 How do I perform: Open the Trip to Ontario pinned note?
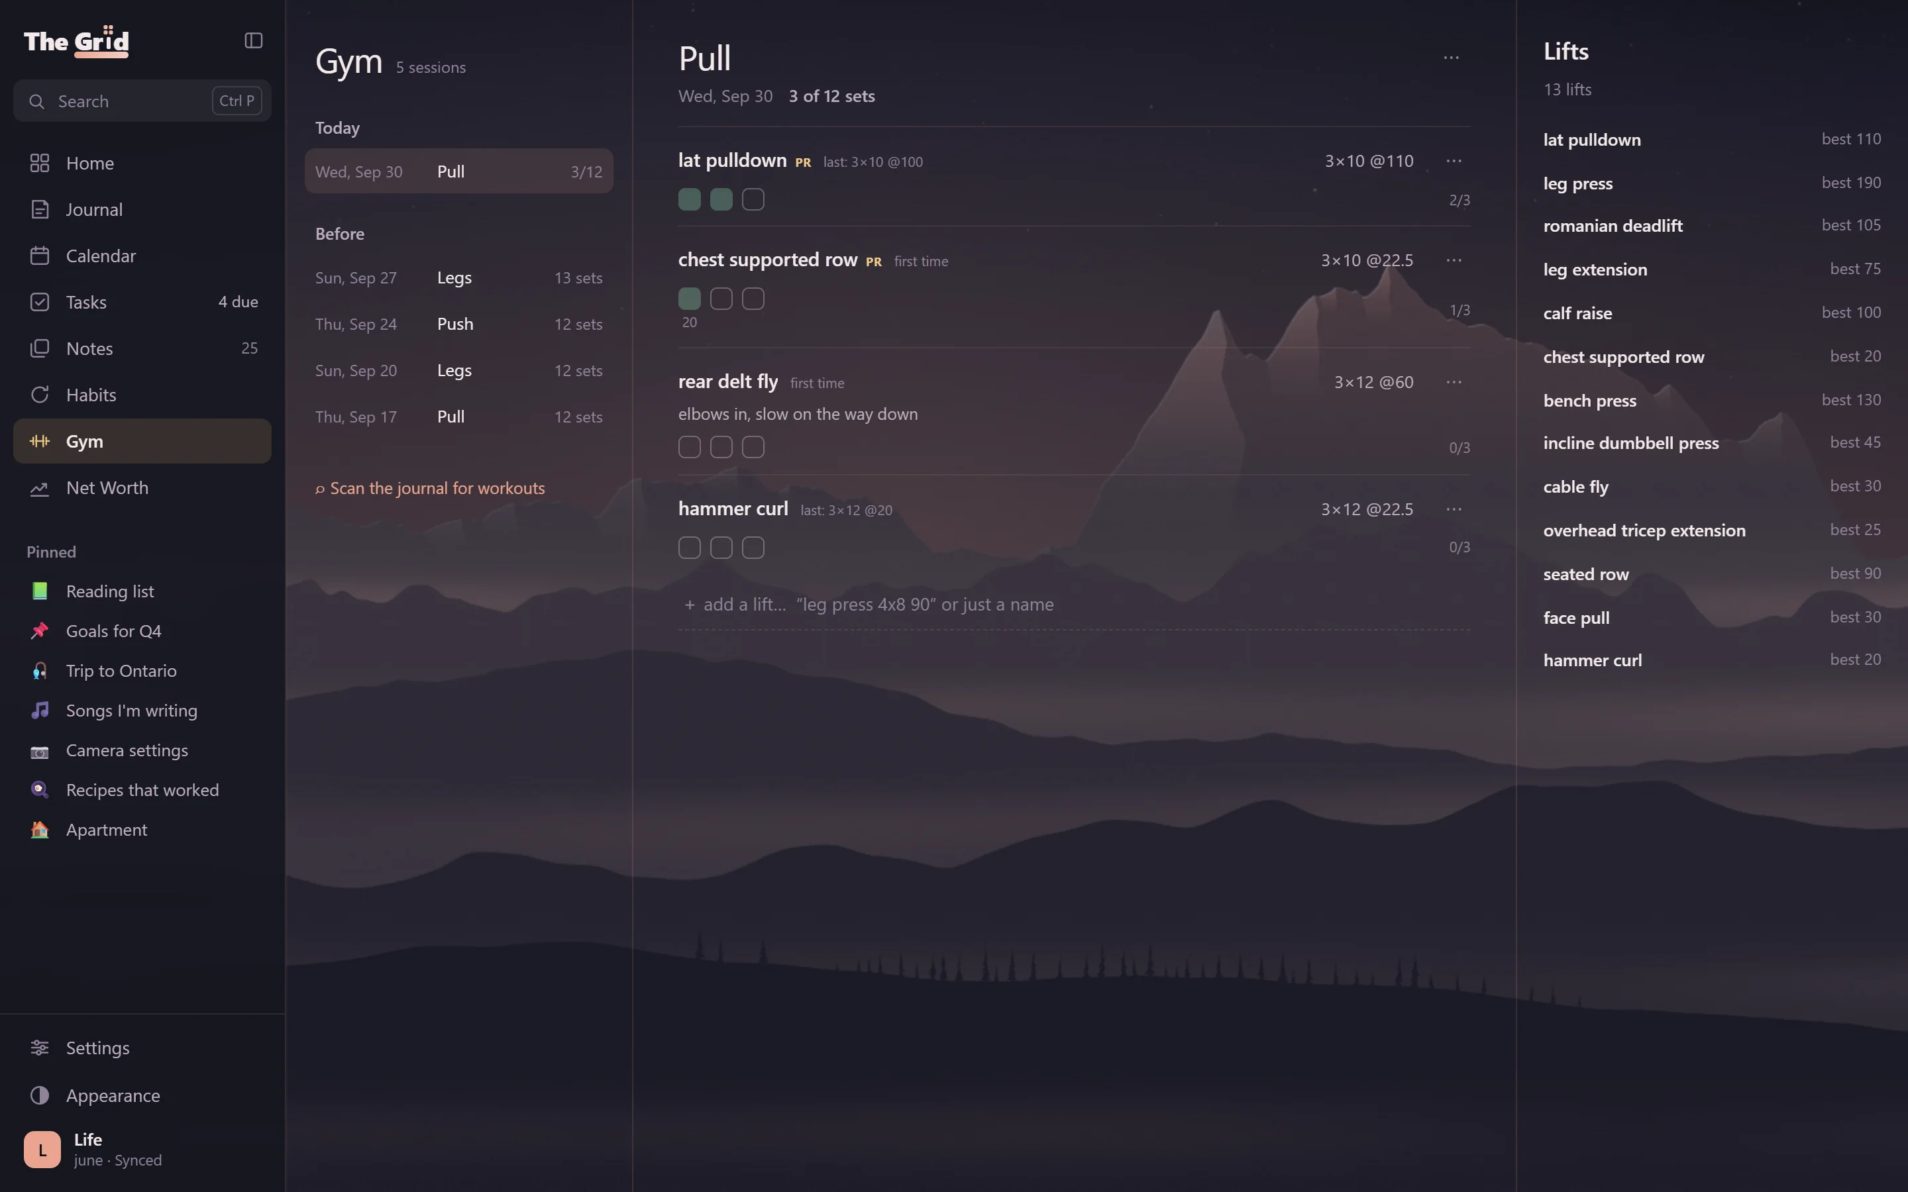[x=142, y=671]
